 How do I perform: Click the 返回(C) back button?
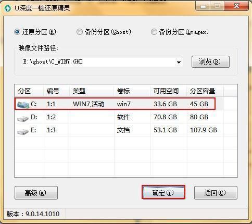tap(216, 193)
